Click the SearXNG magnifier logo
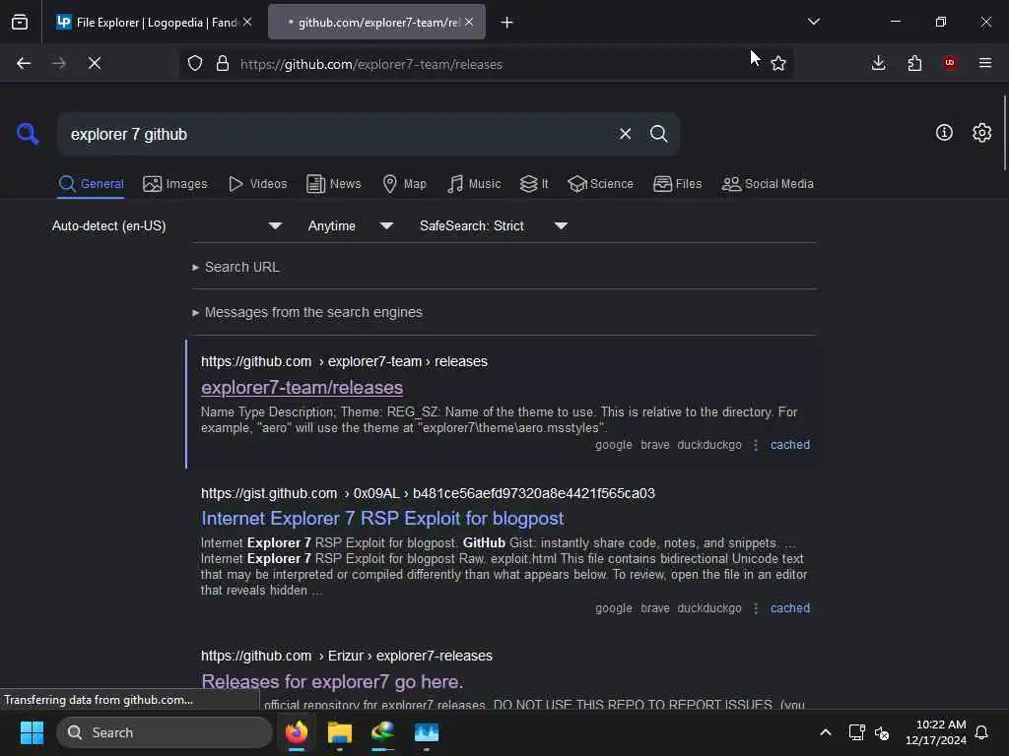1009x756 pixels. coord(28,134)
